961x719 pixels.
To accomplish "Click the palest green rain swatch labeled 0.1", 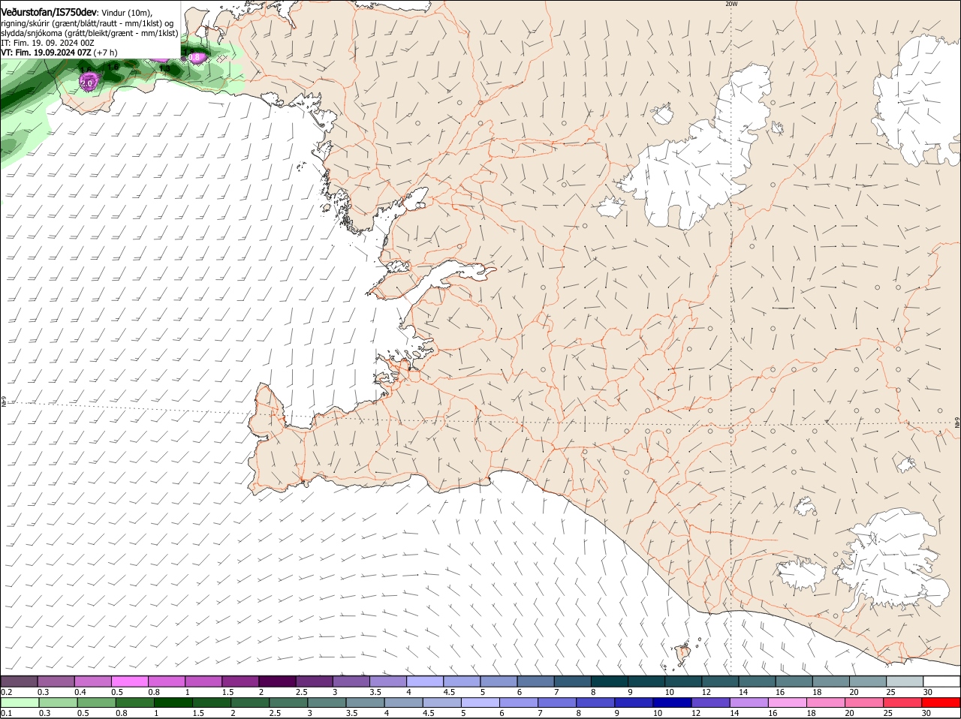I will [20, 702].
